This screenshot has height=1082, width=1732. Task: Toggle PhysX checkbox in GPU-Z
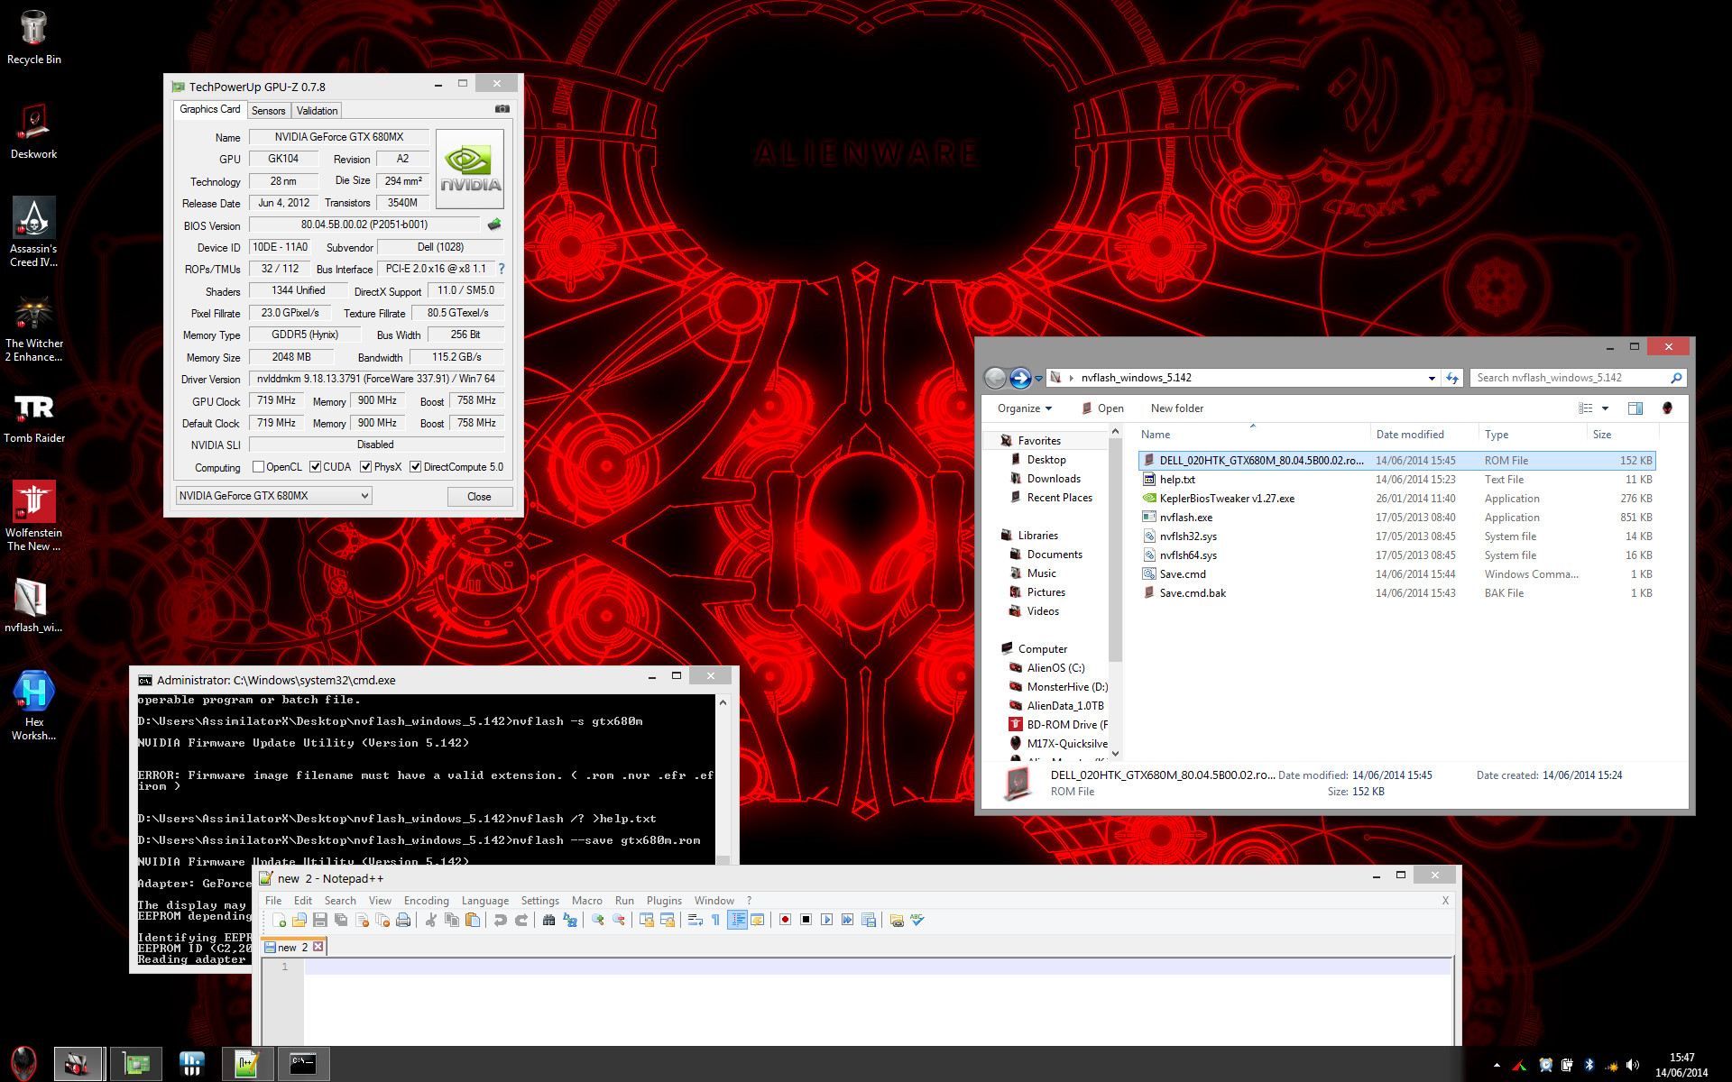click(365, 467)
